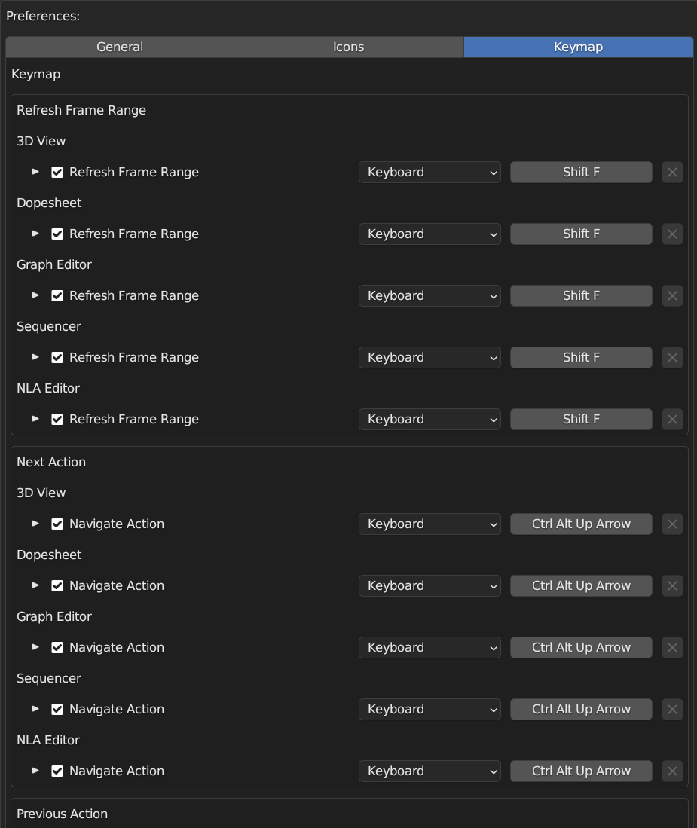Screen dimensions: 697x828
Task: Delete the 3D View Navigate Action shortcut
Action: 672,524
